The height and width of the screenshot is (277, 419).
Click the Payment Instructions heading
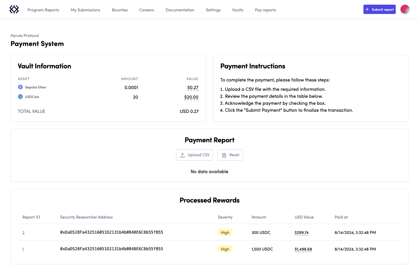253,66
